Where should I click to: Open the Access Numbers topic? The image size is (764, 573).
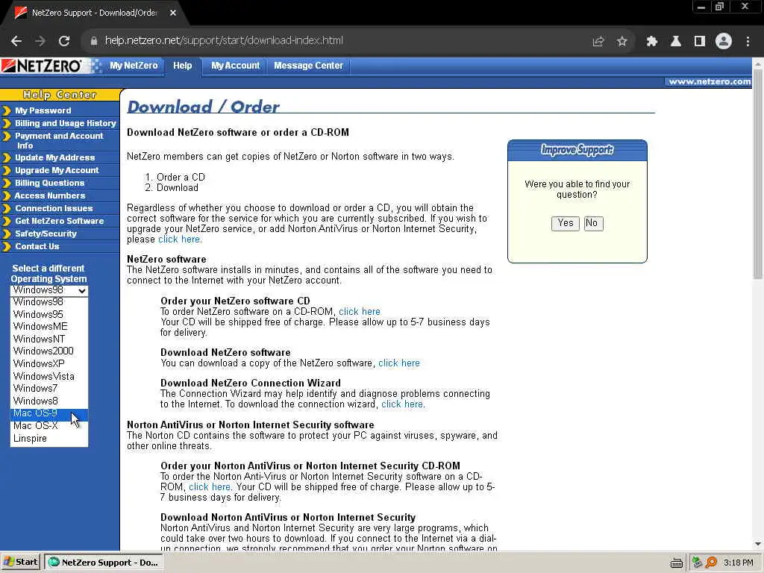(50, 195)
